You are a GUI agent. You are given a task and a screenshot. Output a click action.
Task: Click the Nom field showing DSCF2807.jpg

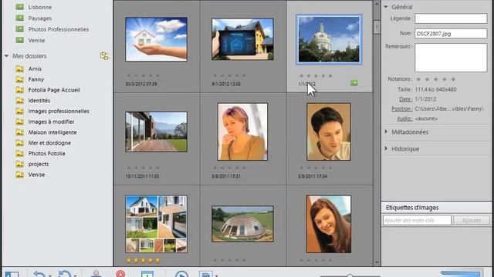451,33
